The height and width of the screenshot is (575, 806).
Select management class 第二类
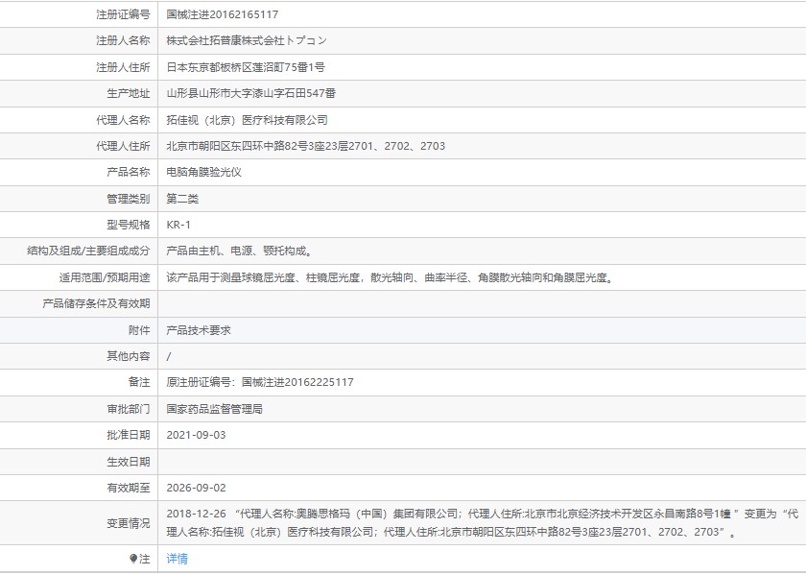click(182, 199)
